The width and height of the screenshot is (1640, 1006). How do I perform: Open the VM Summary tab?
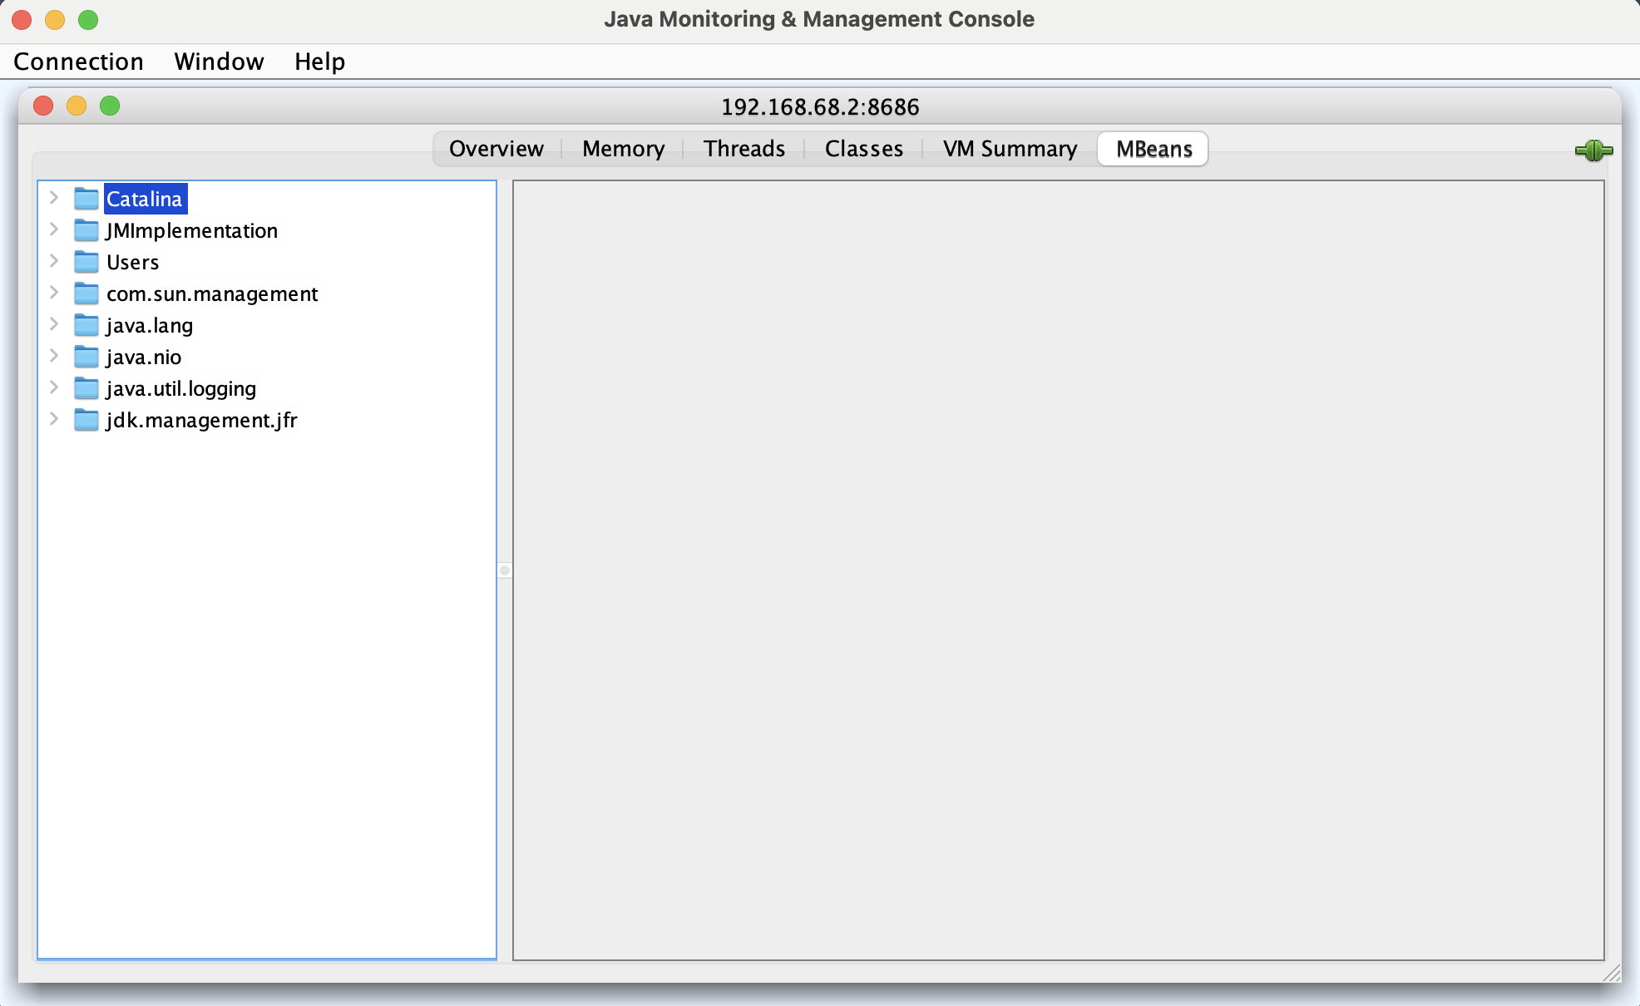click(x=1010, y=149)
